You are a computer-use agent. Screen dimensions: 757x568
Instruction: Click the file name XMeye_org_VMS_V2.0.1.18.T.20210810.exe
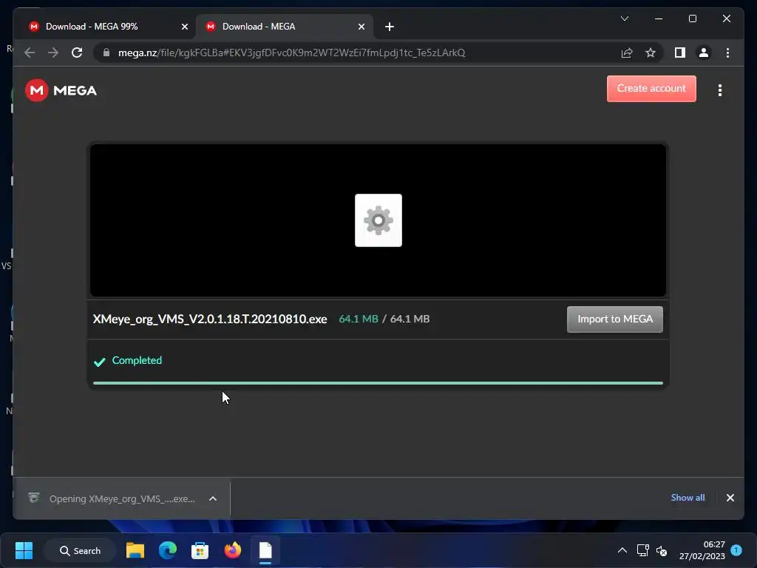[x=209, y=319]
